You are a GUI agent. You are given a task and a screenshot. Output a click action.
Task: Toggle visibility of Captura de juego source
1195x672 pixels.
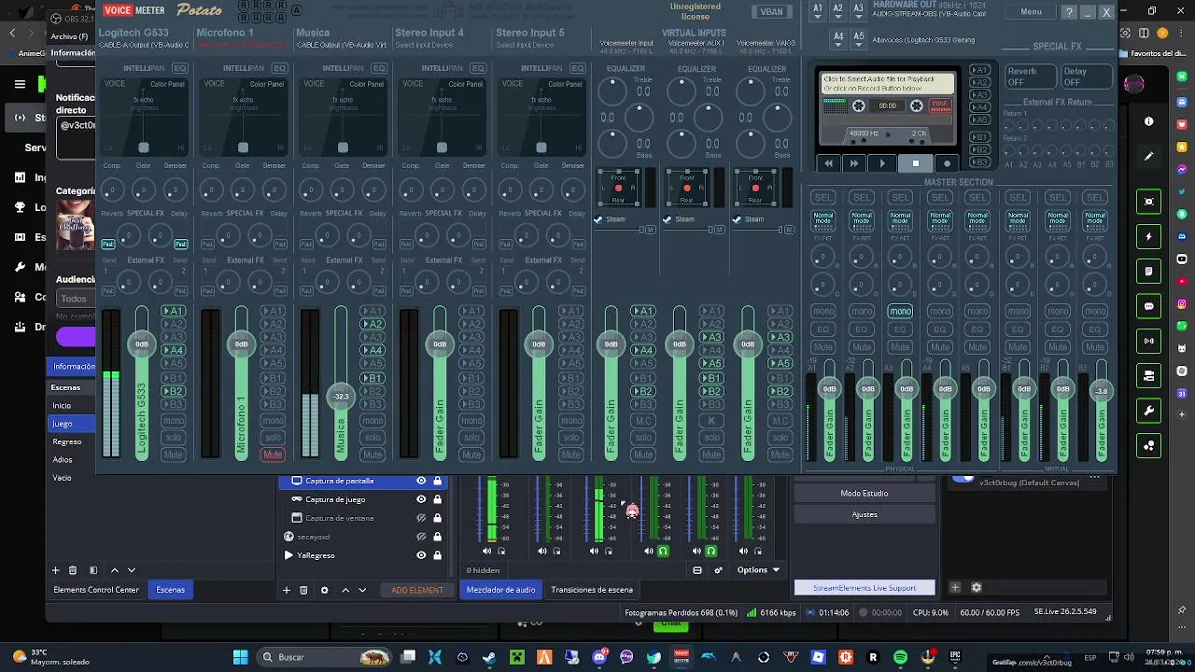click(421, 499)
